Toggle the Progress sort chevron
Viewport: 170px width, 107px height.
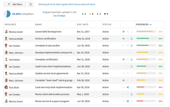point(151,25)
